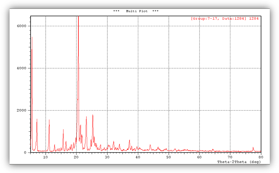Click the 80 x-axis tick label
This screenshot has height=173, width=279.
click(x=261, y=157)
